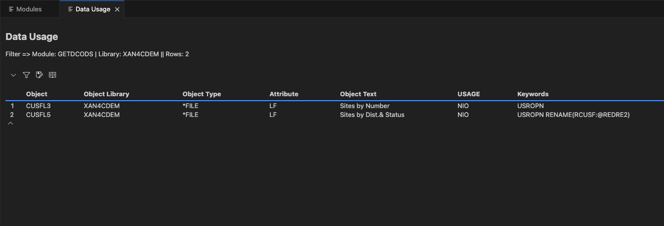The height and width of the screenshot is (226, 664).
Task: Click the Modules tab list icon
Action: [11, 9]
